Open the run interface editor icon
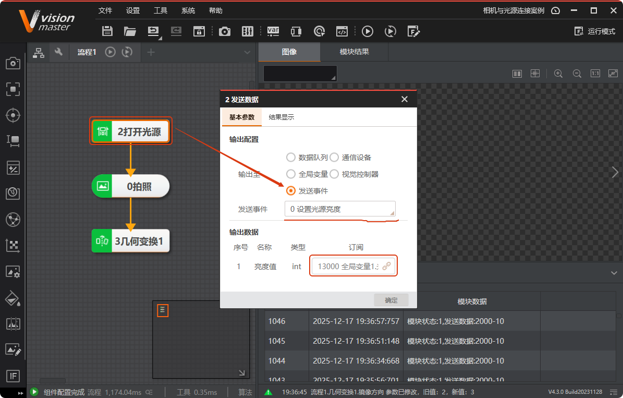The image size is (623, 398). tap(413, 31)
